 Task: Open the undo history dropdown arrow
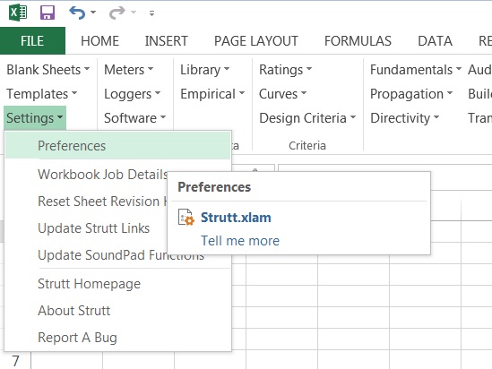(x=93, y=13)
